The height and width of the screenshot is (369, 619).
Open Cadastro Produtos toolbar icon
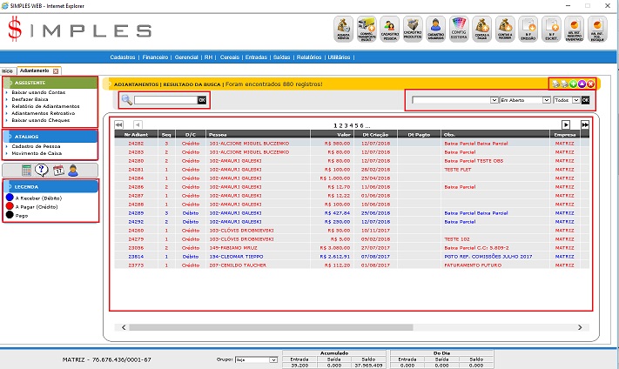point(414,30)
